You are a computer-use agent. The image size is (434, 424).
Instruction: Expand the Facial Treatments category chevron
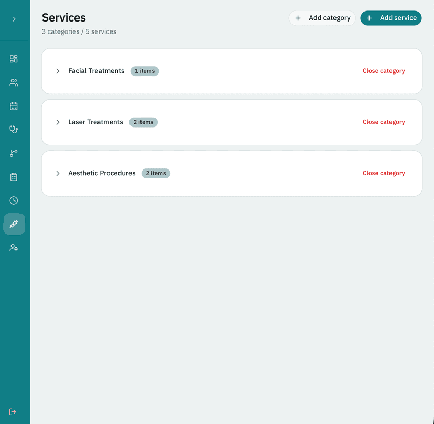(x=58, y=71)
